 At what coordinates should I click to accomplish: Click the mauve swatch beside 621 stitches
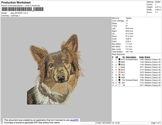119,75
